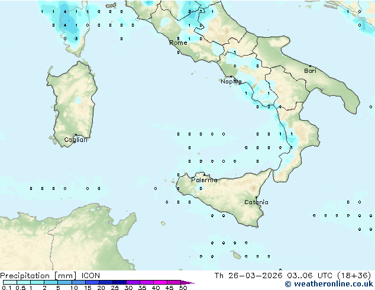375x290 pixels.
Task: Select the 30–35 mm purple legend color
Action: pyautogui.click(x=133, y=282)
